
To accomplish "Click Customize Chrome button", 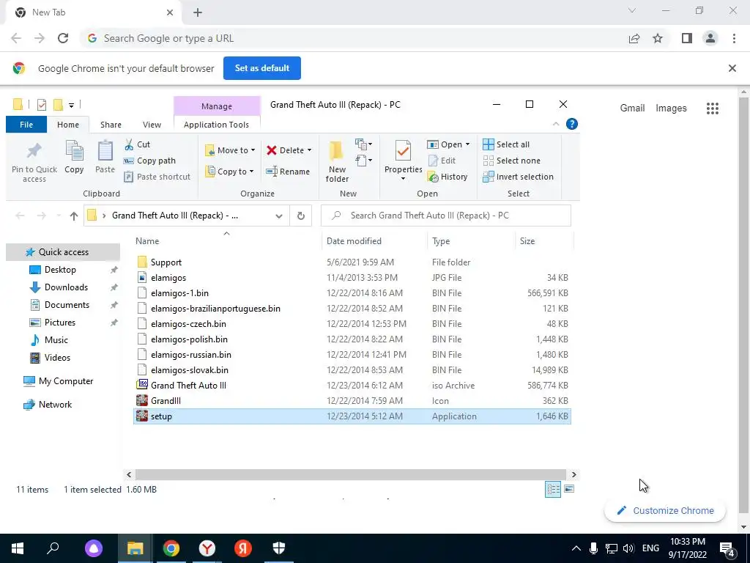I will [x=665, y=510].
